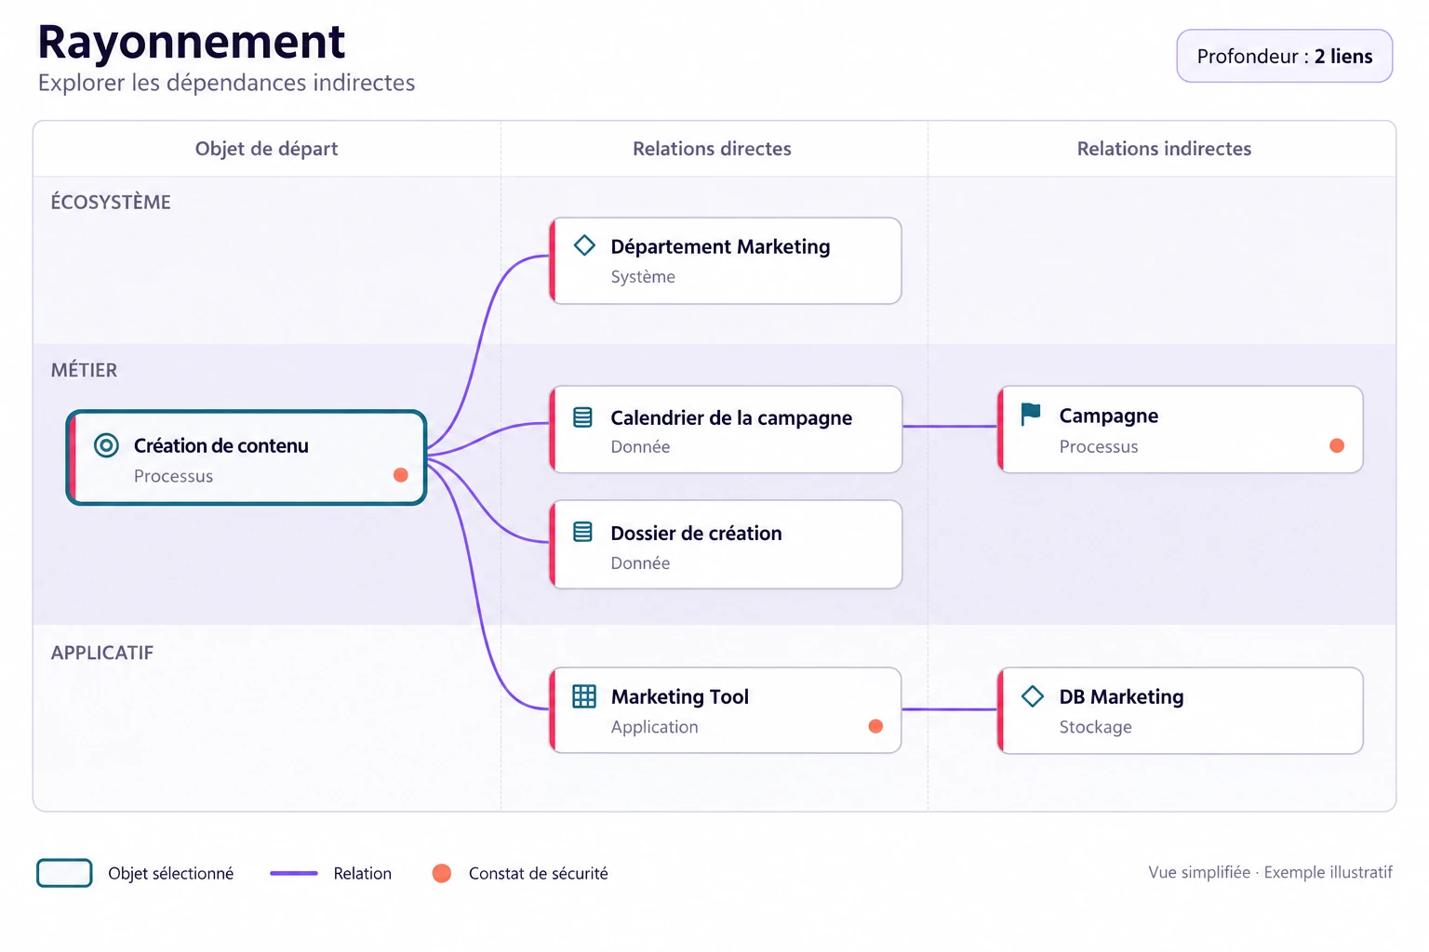Click the target icon on Création de contenu

pyautogui.click(x=107, y=445)
